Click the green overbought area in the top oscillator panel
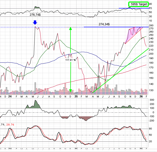This screenshot has width=157, height=152. point(36,8)
